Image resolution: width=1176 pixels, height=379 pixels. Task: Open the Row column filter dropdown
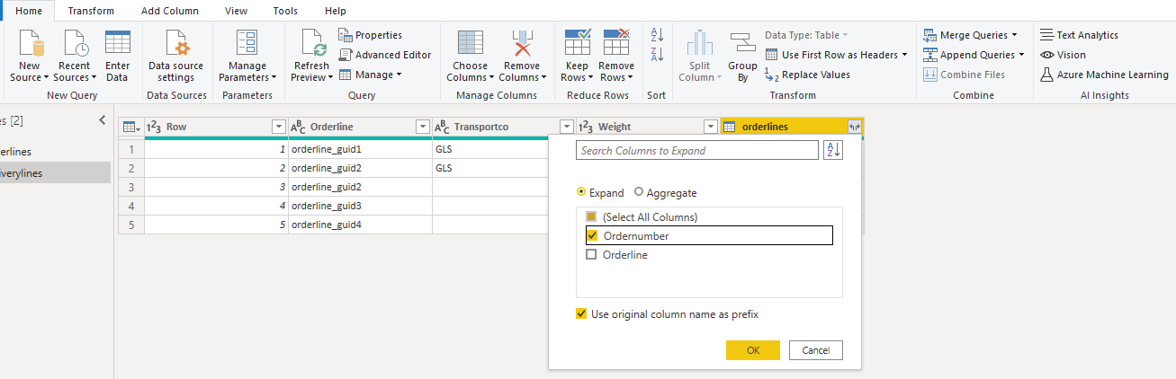click(x=278, y=127)
